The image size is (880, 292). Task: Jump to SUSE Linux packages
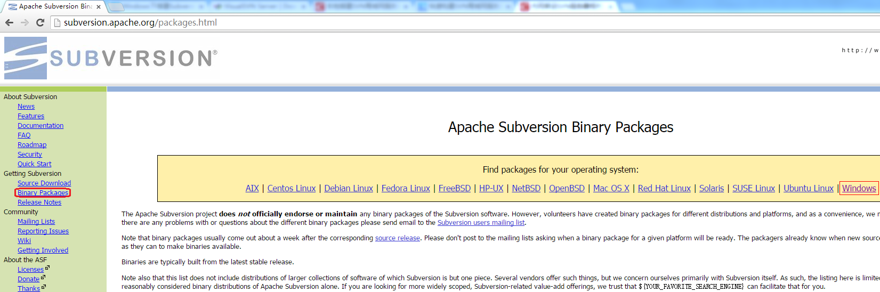tap(754, 189)
